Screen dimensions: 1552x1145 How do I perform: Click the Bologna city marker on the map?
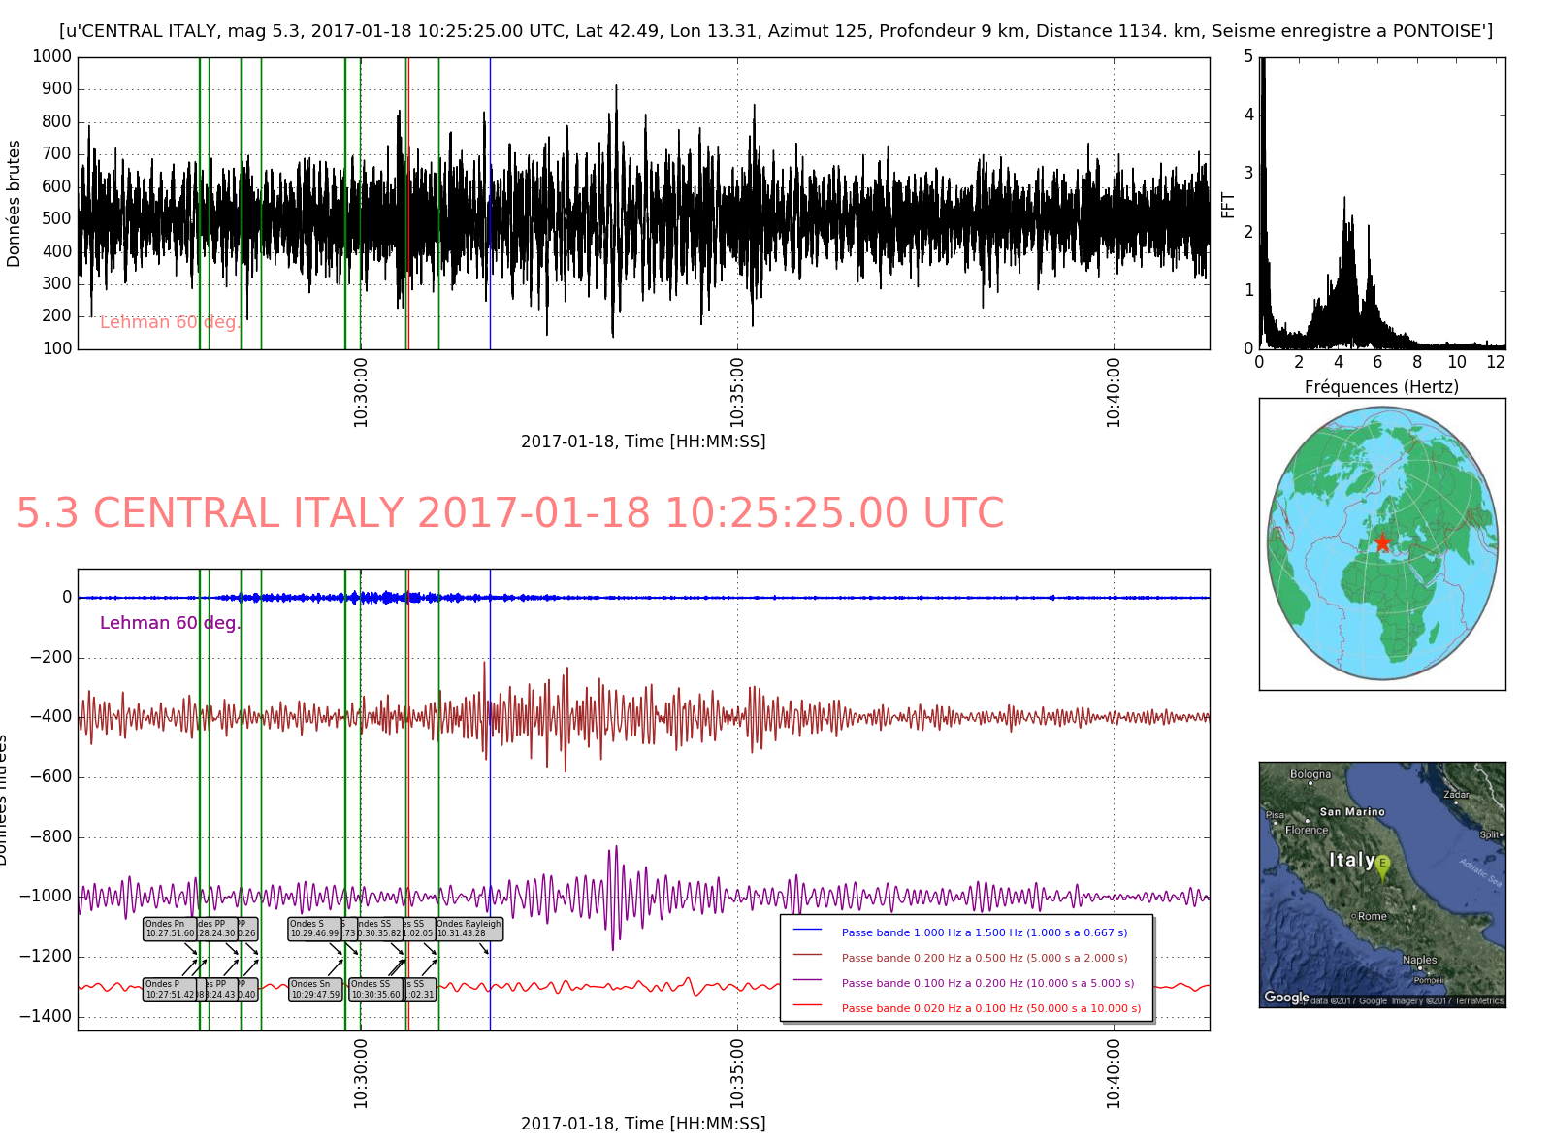click(1310, 782)
